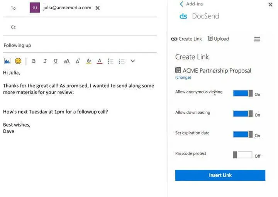
Task: Open the font size AA option
Action: coord(67,61)
